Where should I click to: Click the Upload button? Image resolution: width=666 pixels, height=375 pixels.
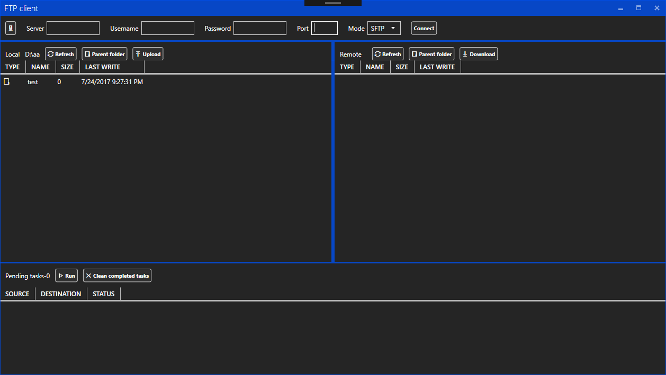coord(148,54)
